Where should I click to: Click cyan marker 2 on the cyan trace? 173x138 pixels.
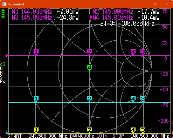pos(89,99)
